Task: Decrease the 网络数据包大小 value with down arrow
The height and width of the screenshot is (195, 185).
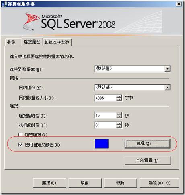Action: (x=119, y=100)
